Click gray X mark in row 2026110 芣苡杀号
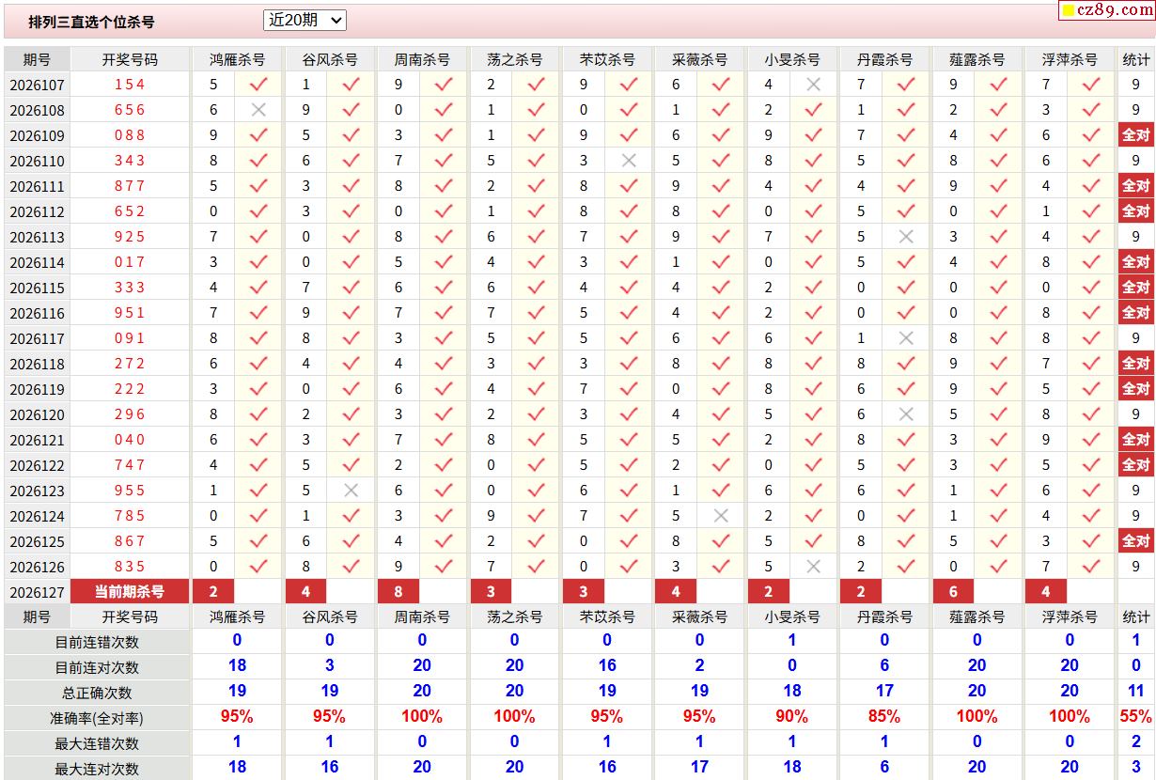This screenshot has width=1156, height=780. [x=629, y=161]
